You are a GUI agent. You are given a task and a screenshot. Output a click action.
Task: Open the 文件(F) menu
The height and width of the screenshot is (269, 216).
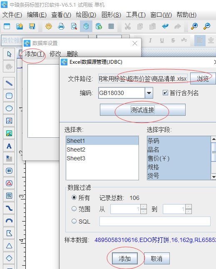point(12,15)
